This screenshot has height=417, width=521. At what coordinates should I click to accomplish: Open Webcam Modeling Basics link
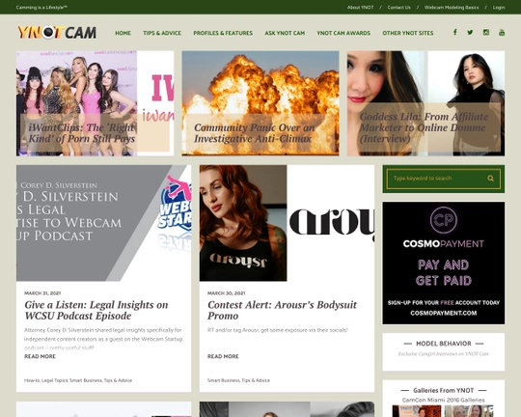(452, 8)
